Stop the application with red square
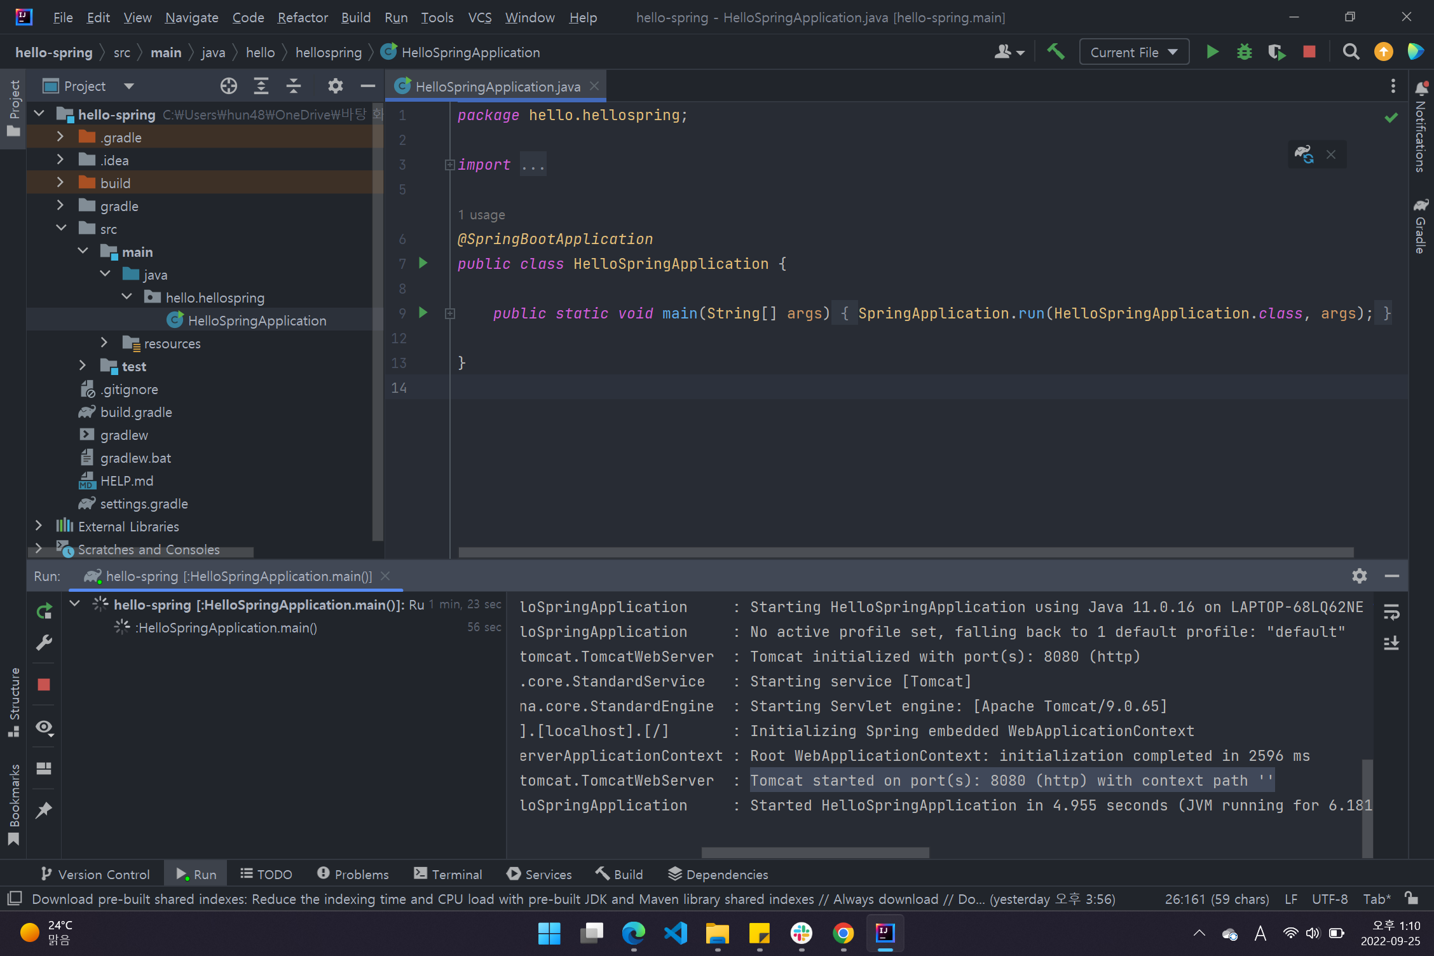The image size is (1434, 956). point(1309,51)
